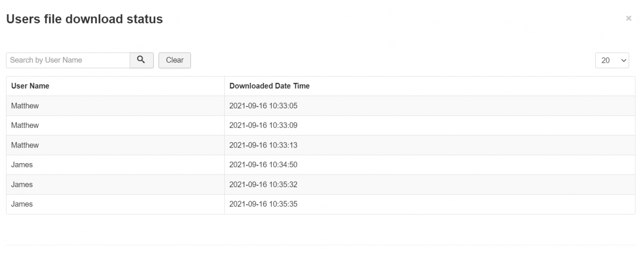Click the download time 2021-09-16 10:33:13
643x258 pixels.
263,145
